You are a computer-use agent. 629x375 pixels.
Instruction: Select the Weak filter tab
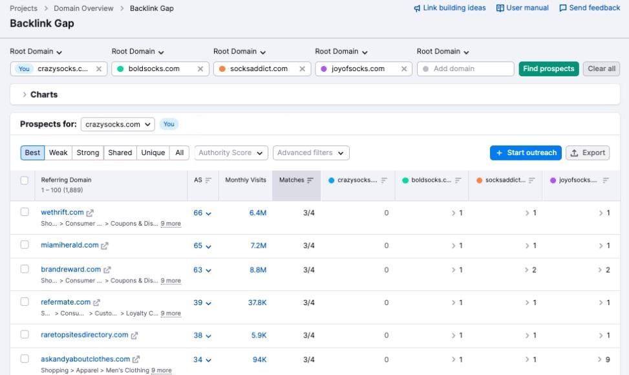(x=58, y=153)
